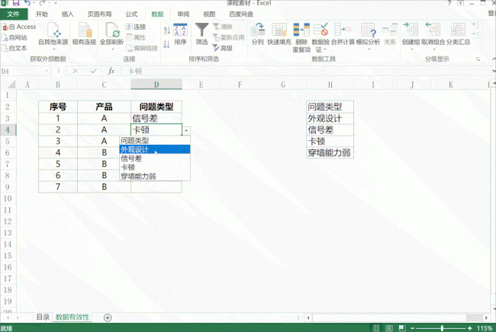Open the File (文件) tab
The height and width of the screenshot is (332, 496).
tap(13, 14)
